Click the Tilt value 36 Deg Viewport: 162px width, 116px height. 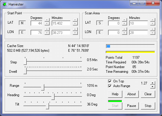(x=92, y=104)
